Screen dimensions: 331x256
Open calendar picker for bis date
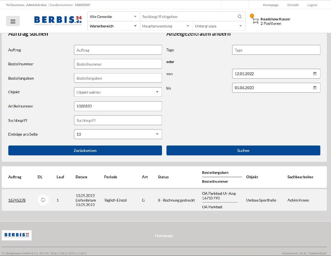315,88
